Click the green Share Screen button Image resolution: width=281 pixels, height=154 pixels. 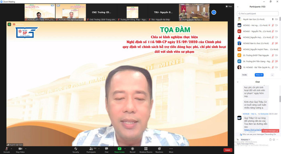[119, 150]
